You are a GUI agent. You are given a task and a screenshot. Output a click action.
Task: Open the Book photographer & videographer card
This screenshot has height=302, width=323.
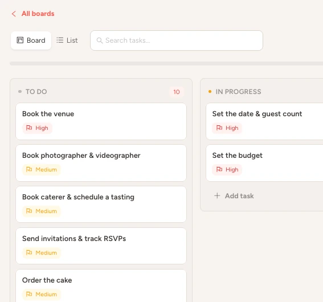pos(101,163)
